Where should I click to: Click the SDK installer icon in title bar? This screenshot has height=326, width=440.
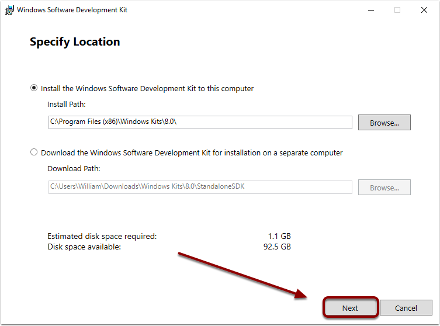click(x=9, y=10)
